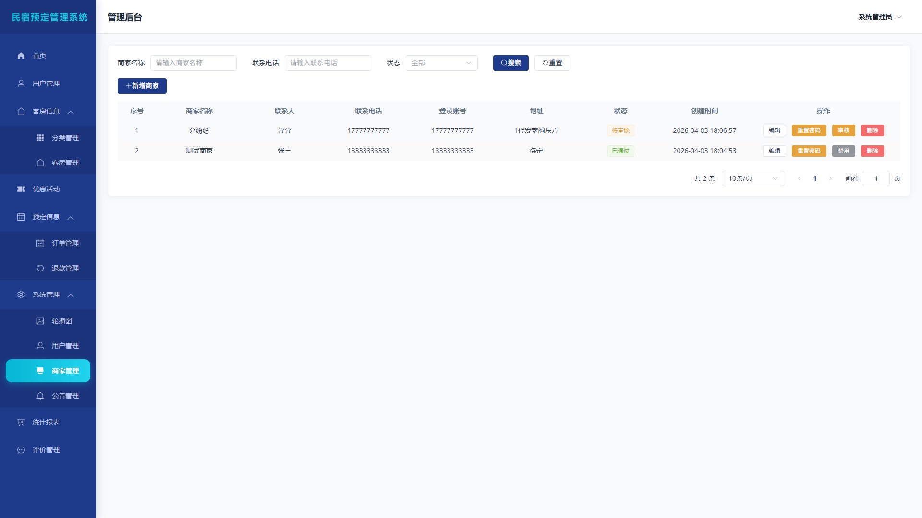Click the refund arrow icon beside 退款管理

click(x=40, y=268)
